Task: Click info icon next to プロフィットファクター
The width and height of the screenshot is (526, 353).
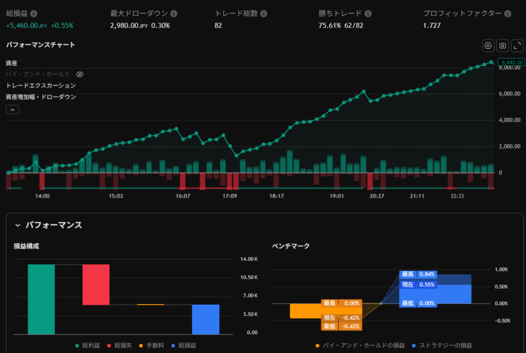Action: point(508,14)
